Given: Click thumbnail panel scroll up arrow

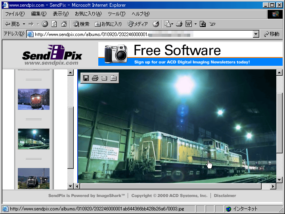Looking at the screenshot, I should pyautogui.click(x=70, y=73).
